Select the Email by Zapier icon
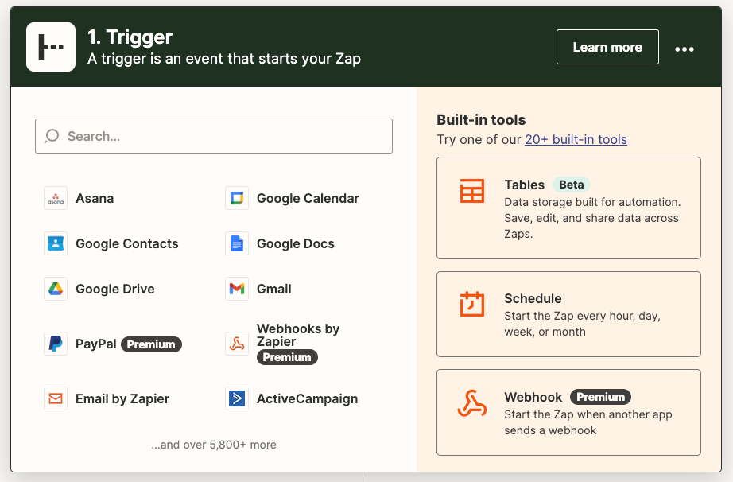This screenshot has width=733, height=482. (x=56, y=398)
